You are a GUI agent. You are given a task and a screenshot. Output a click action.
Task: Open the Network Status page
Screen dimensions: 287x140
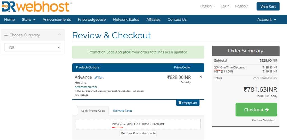(x=126, y=19)
